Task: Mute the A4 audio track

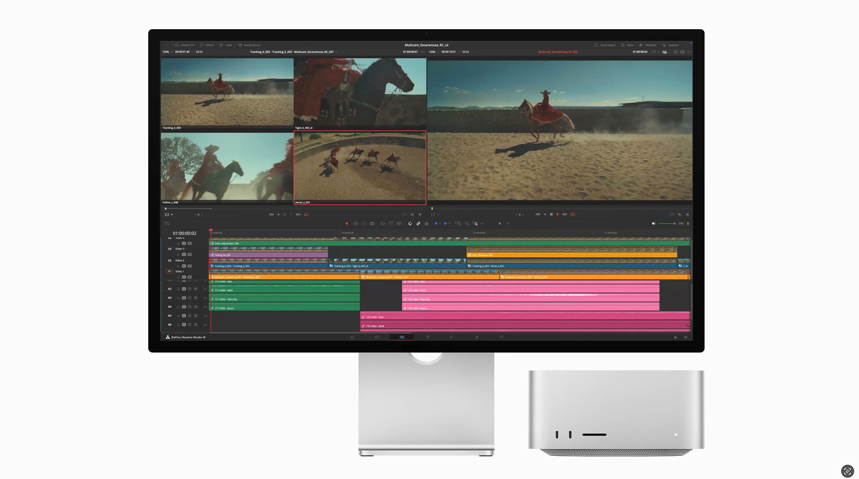Action: 196,307
